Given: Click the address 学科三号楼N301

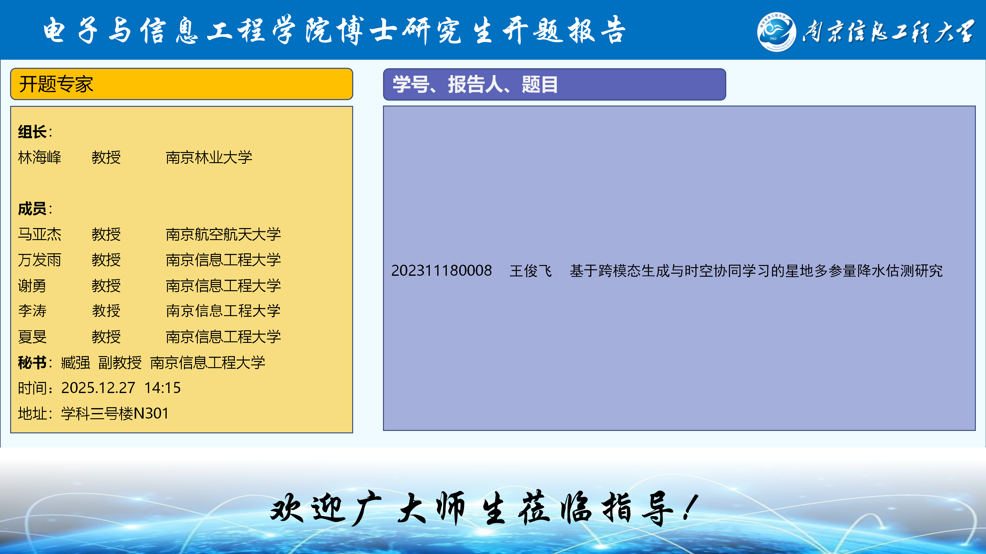Looking at the screenshot, I should pyautogui.click(x=115, y=413).
